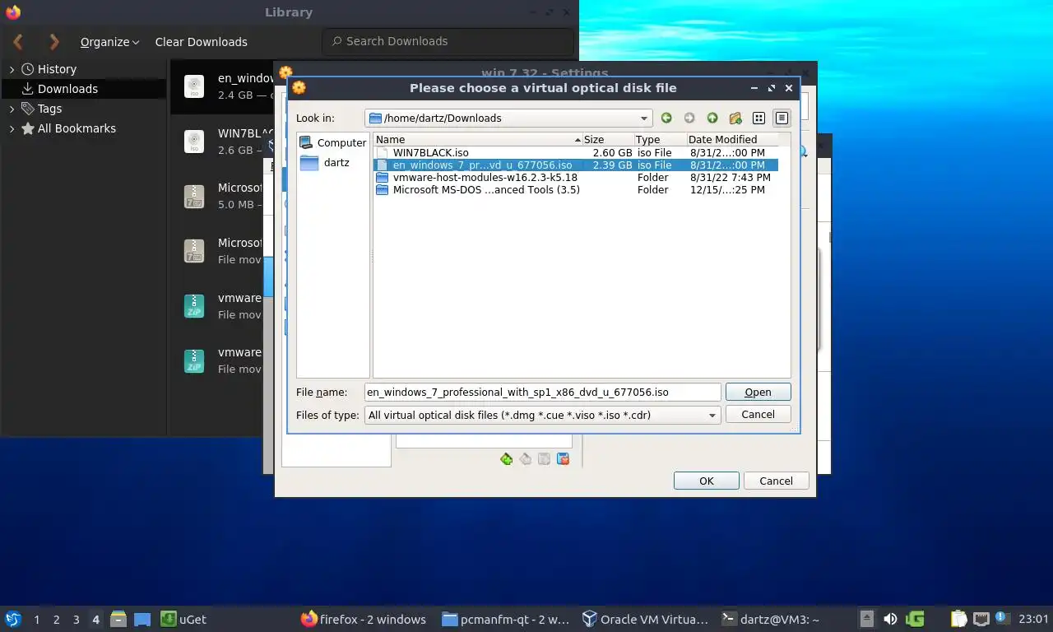Switch to workspace 2

pos(56,620)
